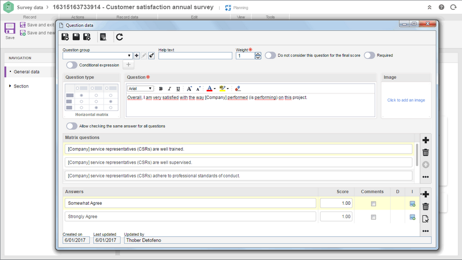The height and width of the screenshot is (260, 462).
Task: Click the question text editor area
Action: pyautogui.click(x=251, y=105)
